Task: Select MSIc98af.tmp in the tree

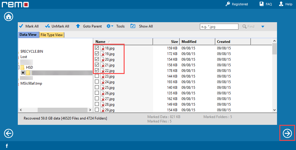Action: 31,83
